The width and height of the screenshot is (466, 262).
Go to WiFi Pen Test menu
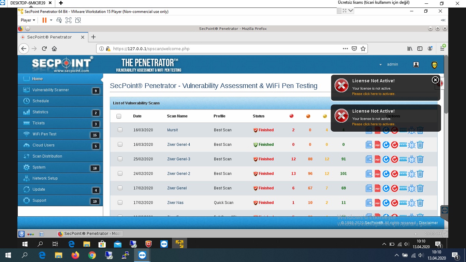tap(44, 134)
